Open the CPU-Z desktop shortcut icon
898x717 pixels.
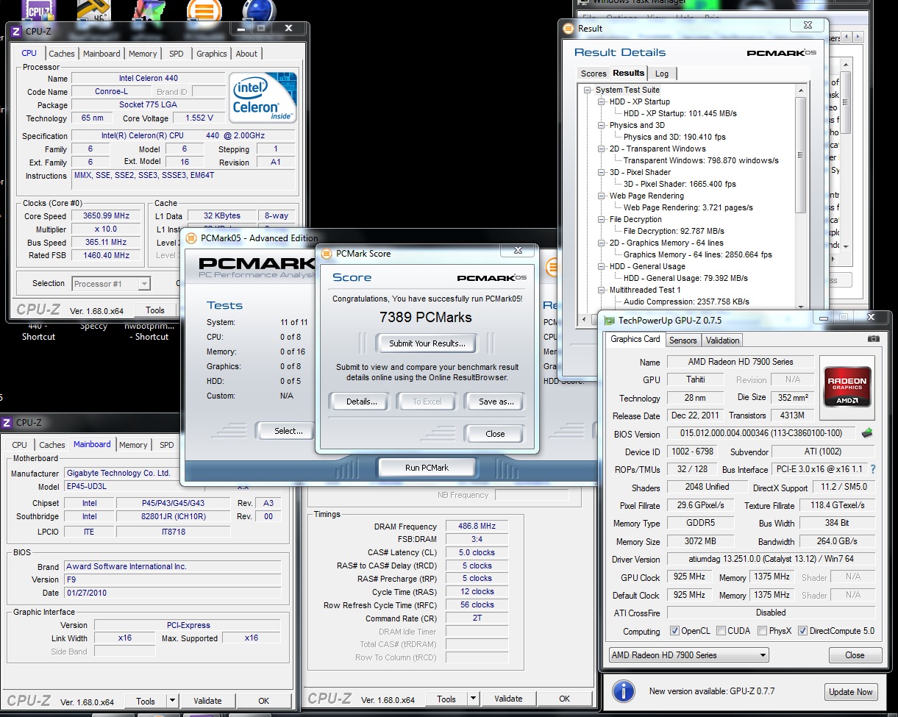(x=38, y=10)
